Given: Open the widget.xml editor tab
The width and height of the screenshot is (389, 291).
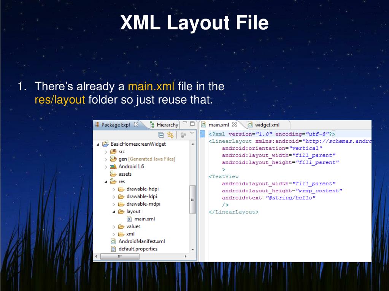Looking at the screenshot, I should click(267, 125).
